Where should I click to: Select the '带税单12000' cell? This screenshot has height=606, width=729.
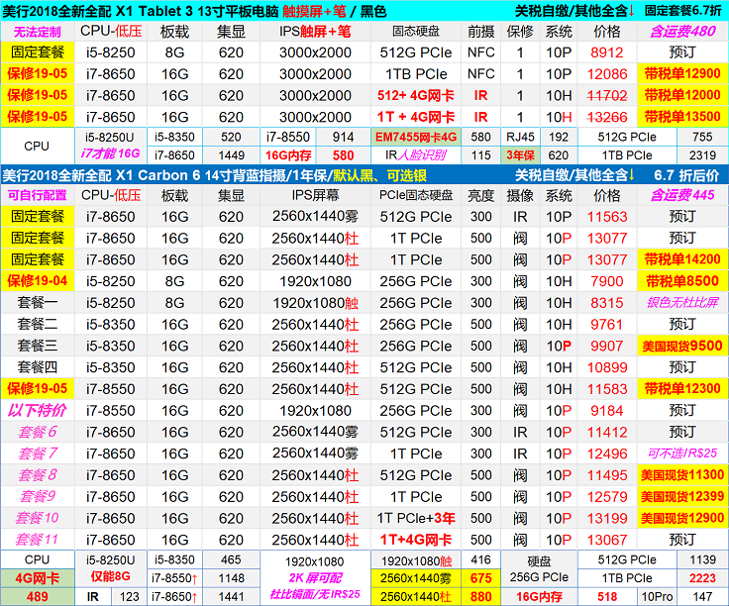pyautogui.click(x=682, y=95)
